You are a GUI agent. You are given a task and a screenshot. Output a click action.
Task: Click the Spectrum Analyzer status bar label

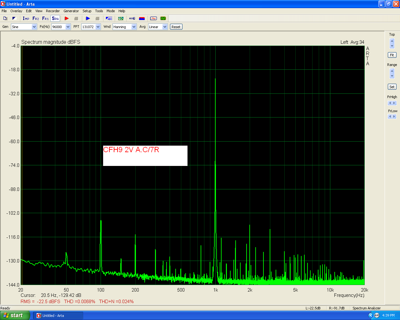click(367, 308)
